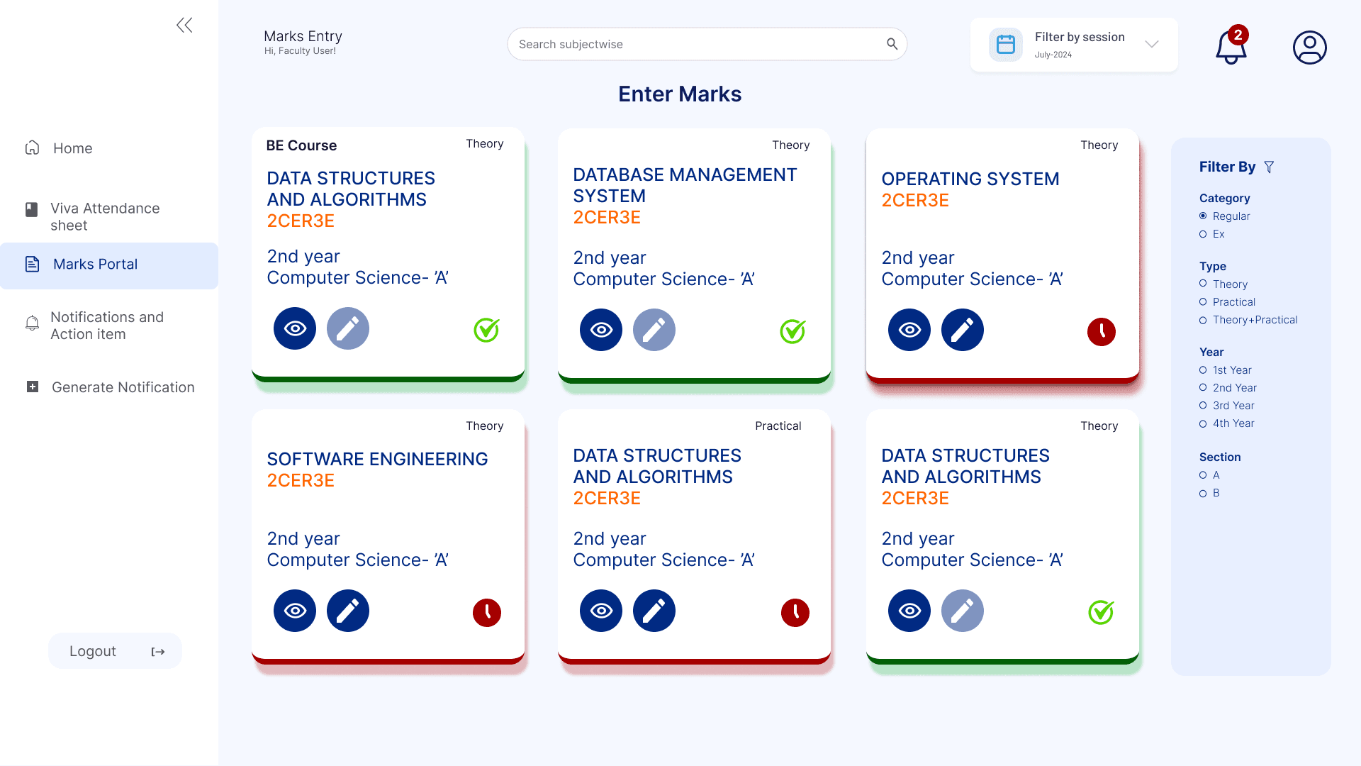Collapse the left sidebar with double chevron
This screenshot has height=766, width=1361.
pyautogui.click(x=184, y=24)
